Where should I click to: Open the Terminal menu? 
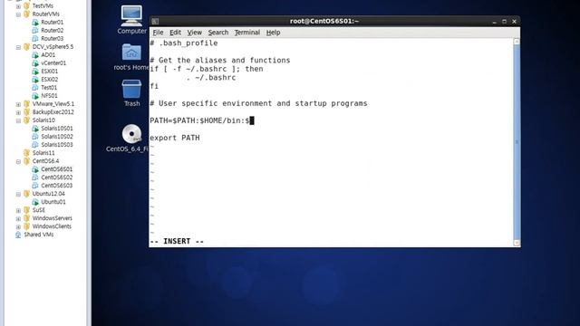click(x=247, y=33)
